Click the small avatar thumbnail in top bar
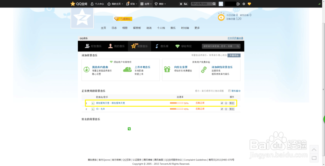 point(221,4)
